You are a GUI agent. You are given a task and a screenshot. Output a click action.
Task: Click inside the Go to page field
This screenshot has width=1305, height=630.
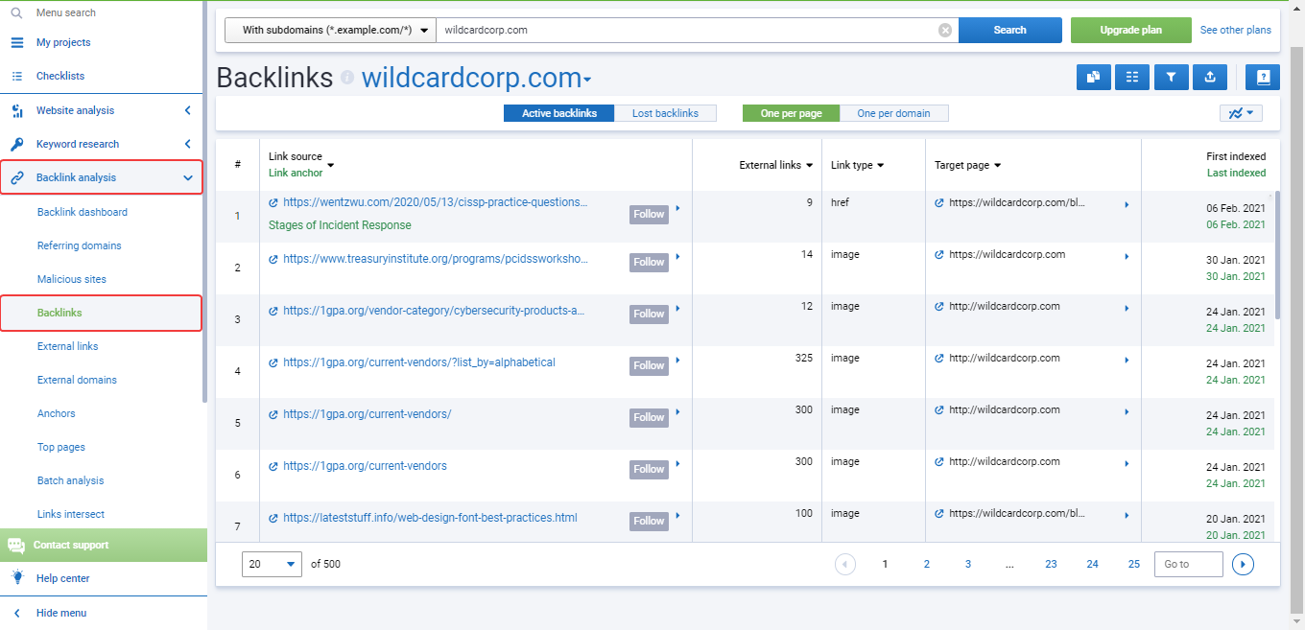click(1188, 564)
